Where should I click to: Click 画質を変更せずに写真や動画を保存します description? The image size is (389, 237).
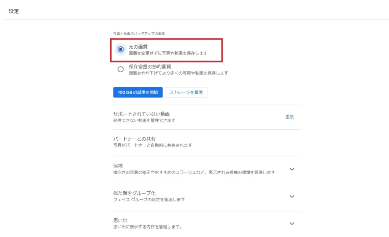168,53
